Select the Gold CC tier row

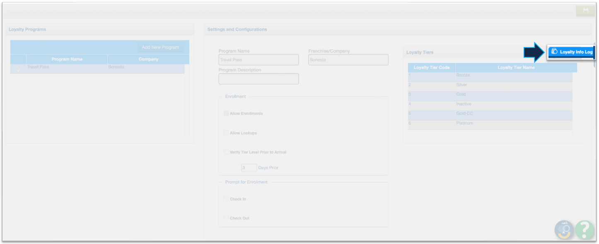coord(490,114)
